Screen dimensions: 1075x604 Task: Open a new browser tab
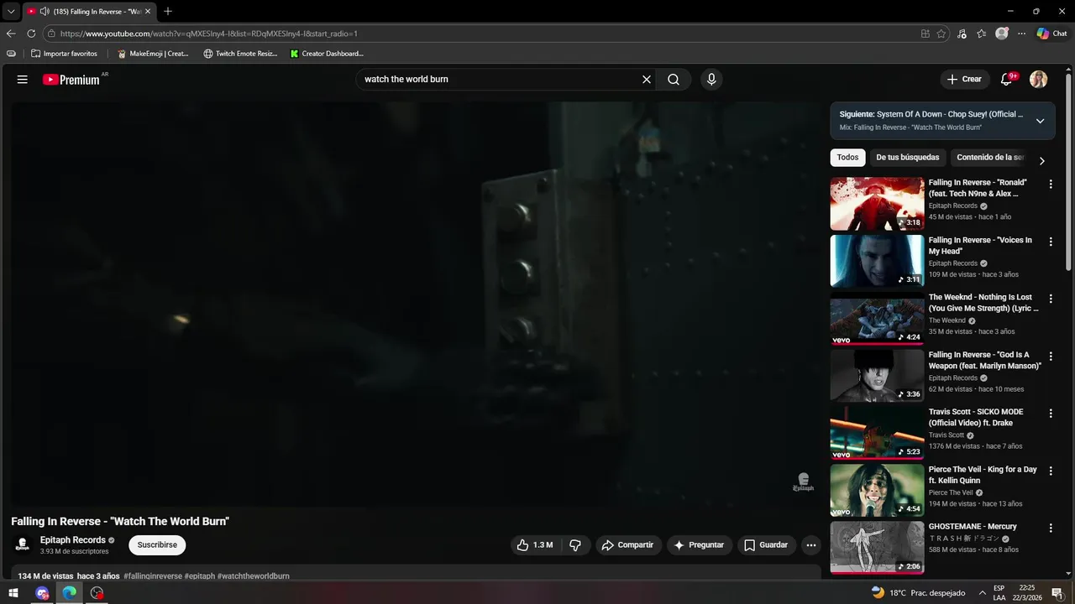168,11
